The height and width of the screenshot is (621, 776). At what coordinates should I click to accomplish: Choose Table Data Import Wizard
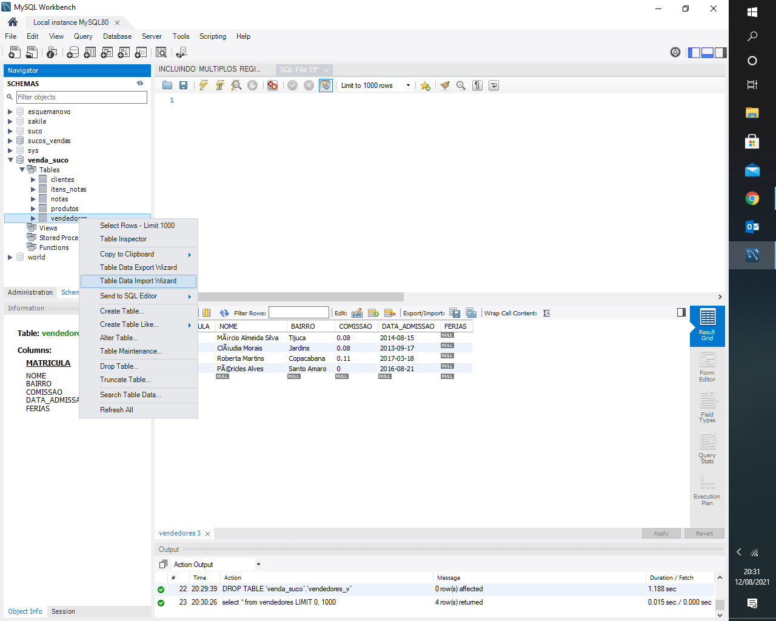click(139, 281)
